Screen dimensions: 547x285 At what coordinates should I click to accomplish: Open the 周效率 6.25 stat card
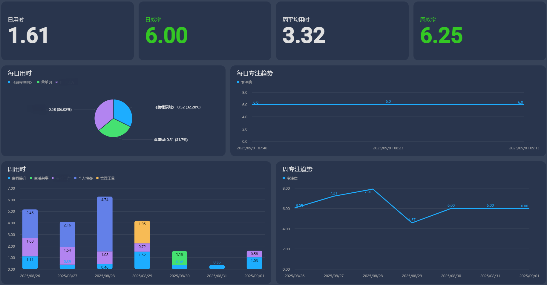point(479,31)
